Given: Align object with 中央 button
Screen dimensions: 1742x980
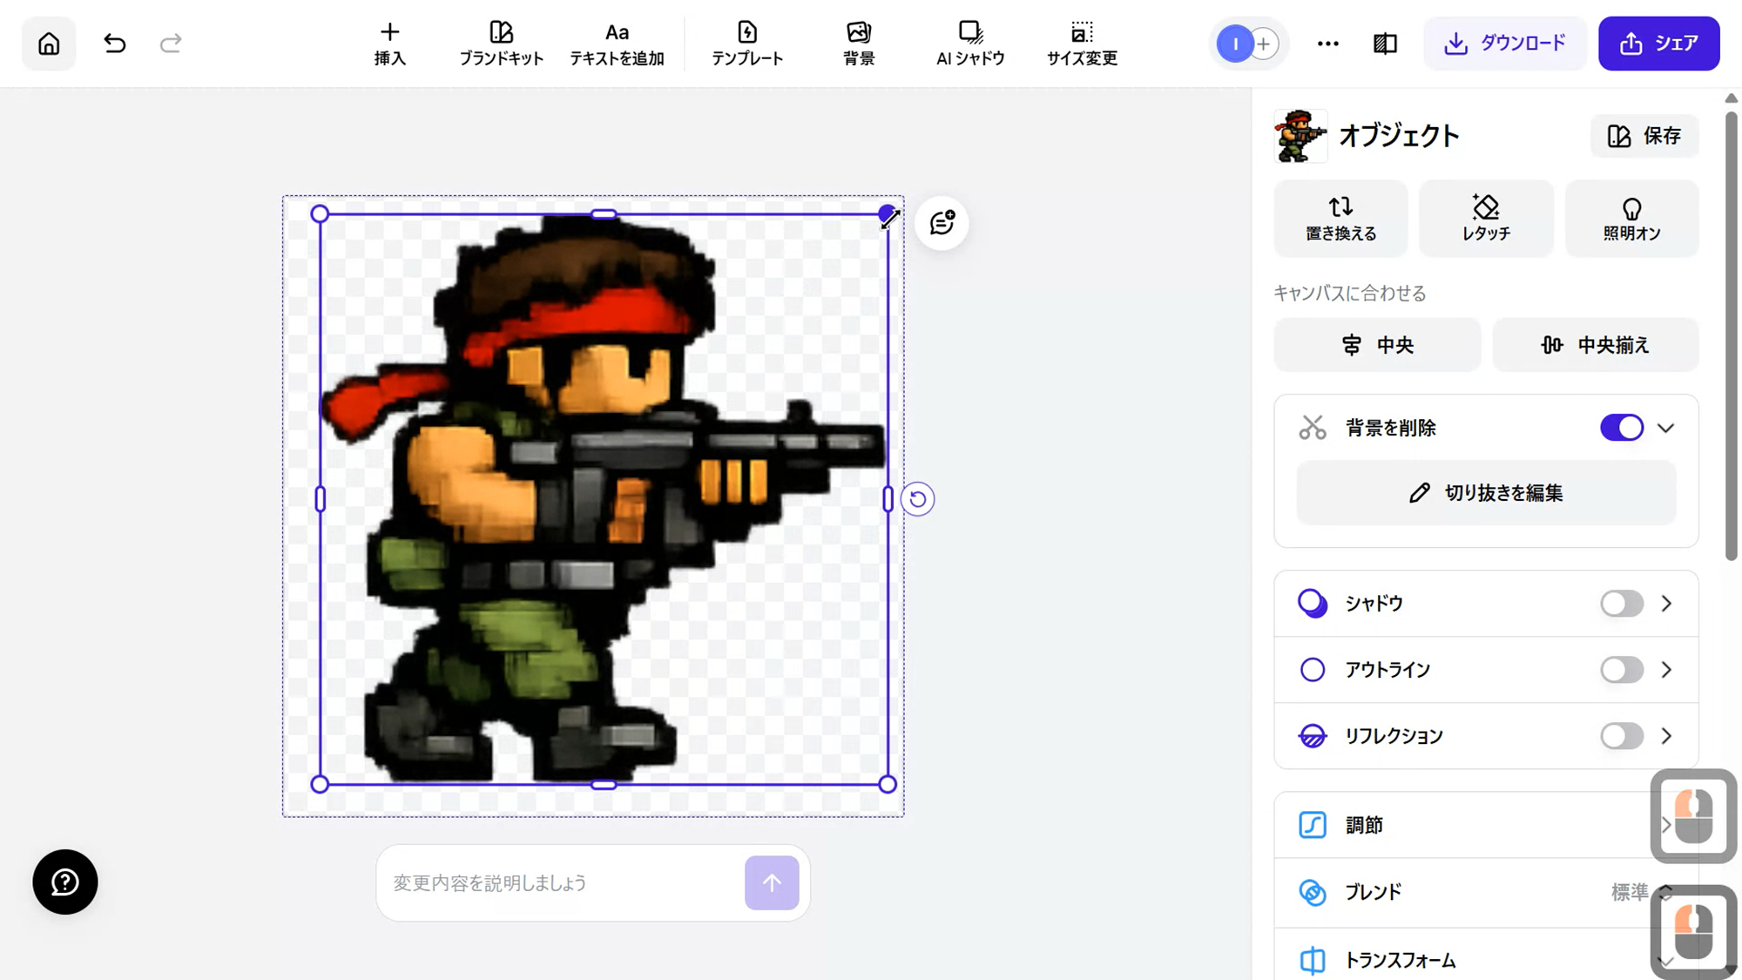Looking at the screenshot, I should coord(1377,345).
